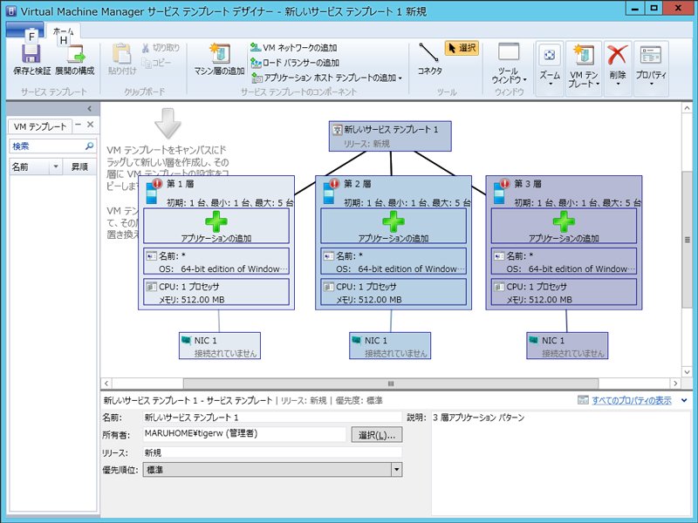
Task: Add an application to 第 1 層
Action: pos(216,227)
